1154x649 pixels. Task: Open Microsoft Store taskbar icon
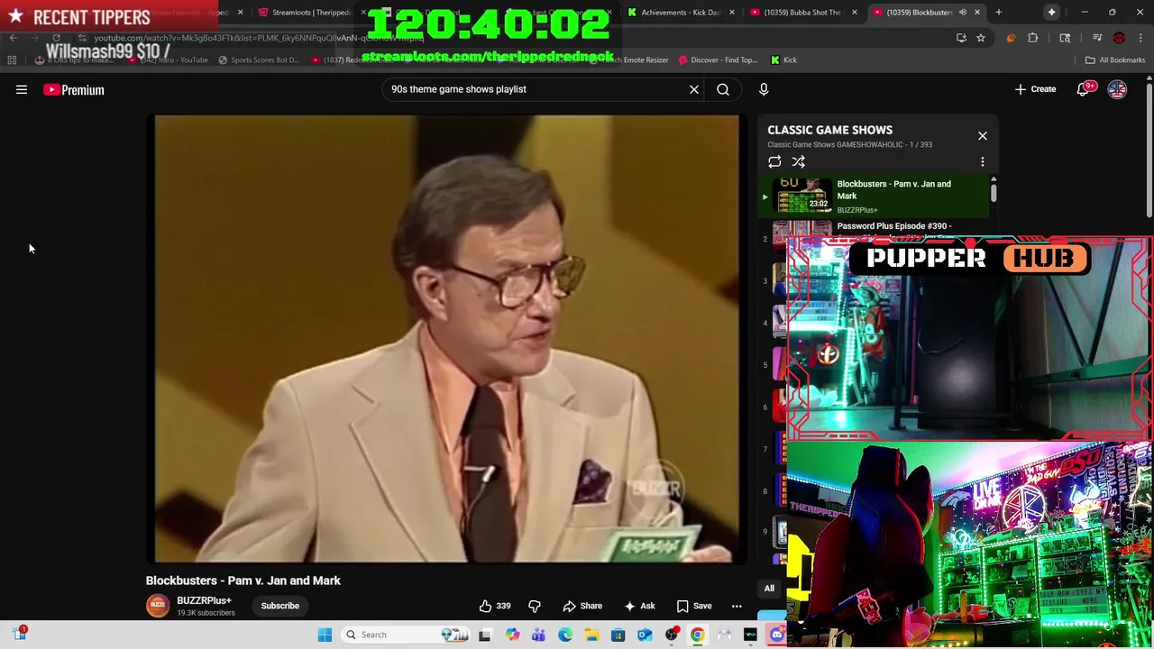point(618,635)
